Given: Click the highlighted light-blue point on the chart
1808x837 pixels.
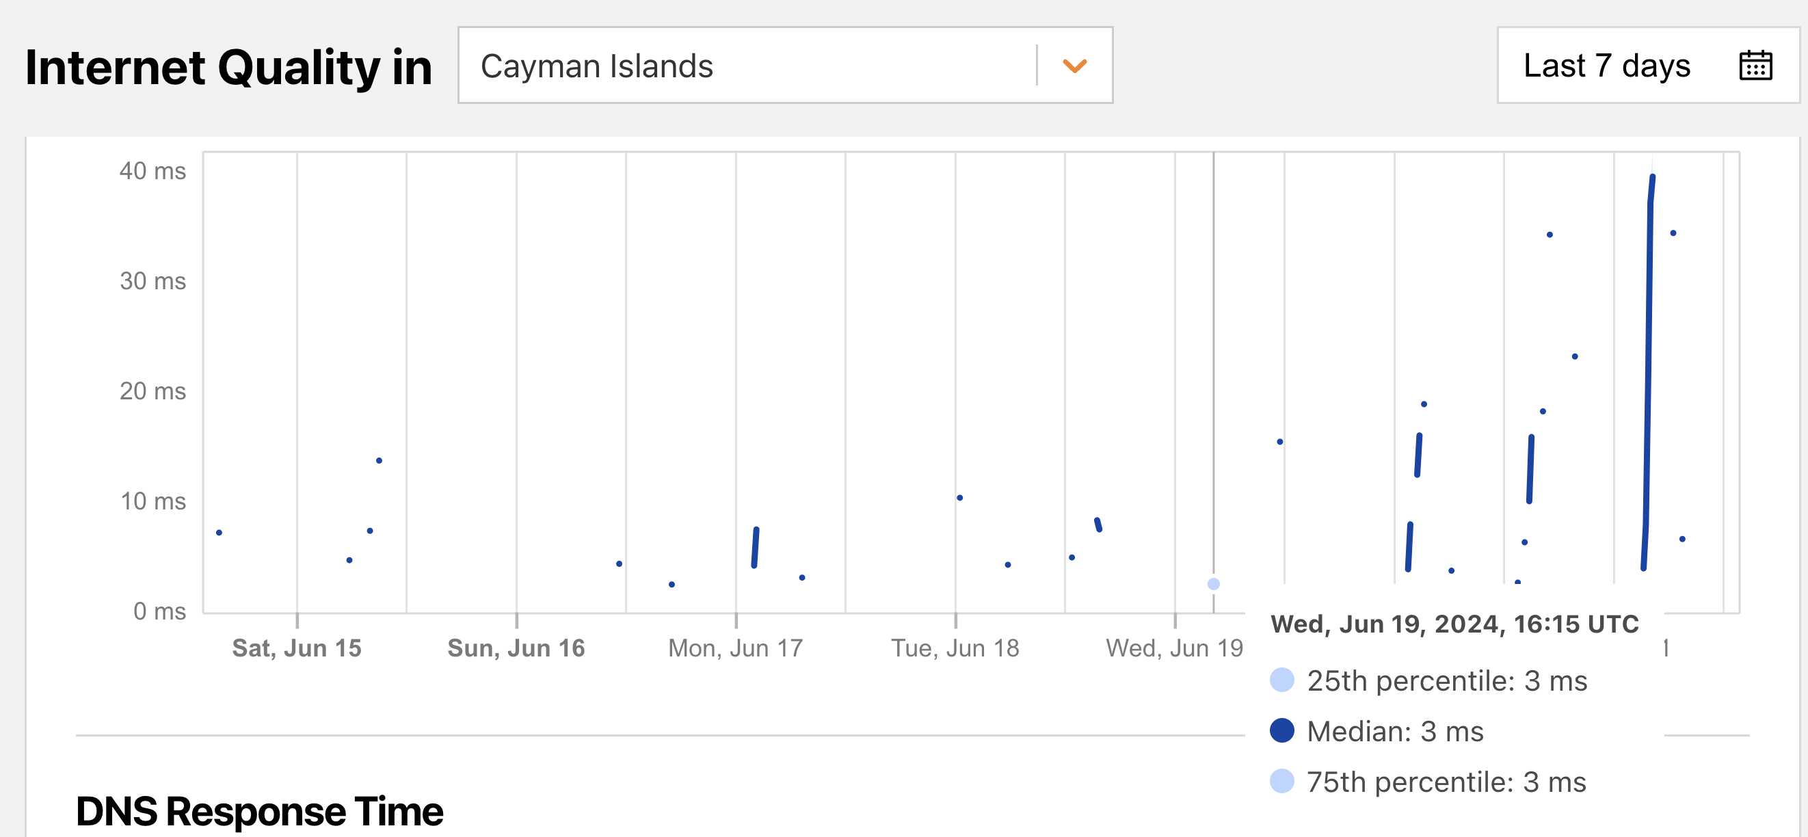Looking at the screenshot, I should tap(1214, 584).
